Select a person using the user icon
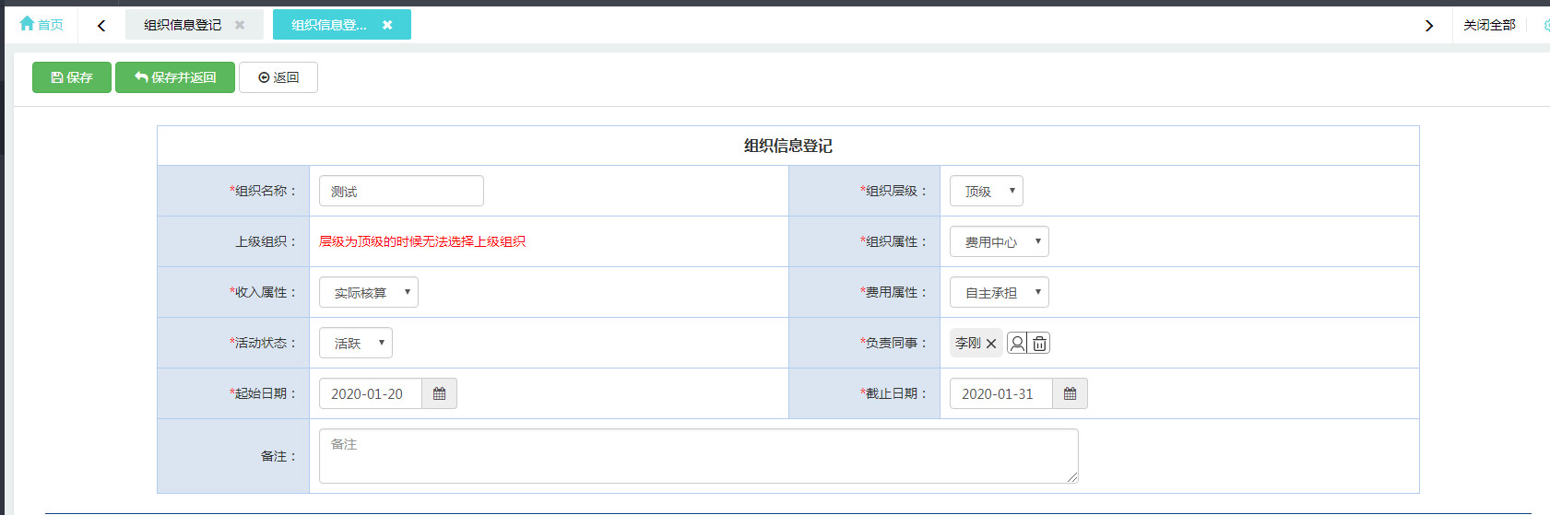Image resolution: width=1550 pixels, height=515 pixels. pyautogui.click(x=1017, y=343)
